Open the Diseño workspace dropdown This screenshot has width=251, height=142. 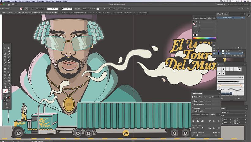coord(221,5)
